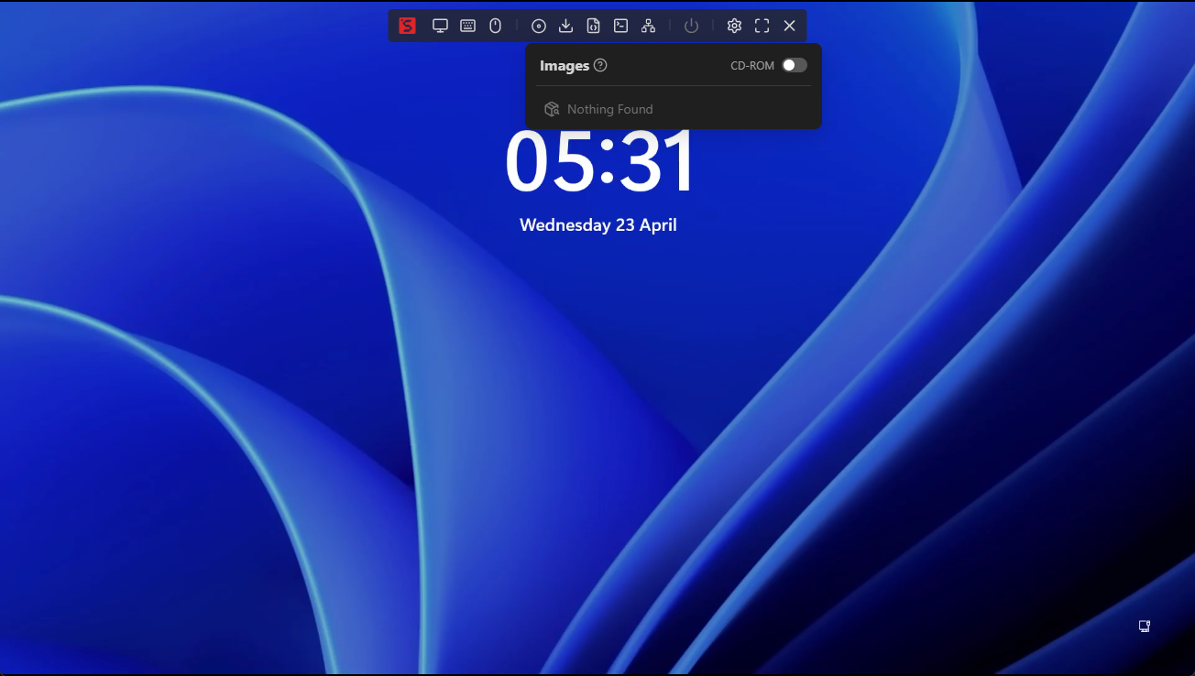
Task: Close the remote toolbar
Action: pyautogui.click(x=789, y=26)
